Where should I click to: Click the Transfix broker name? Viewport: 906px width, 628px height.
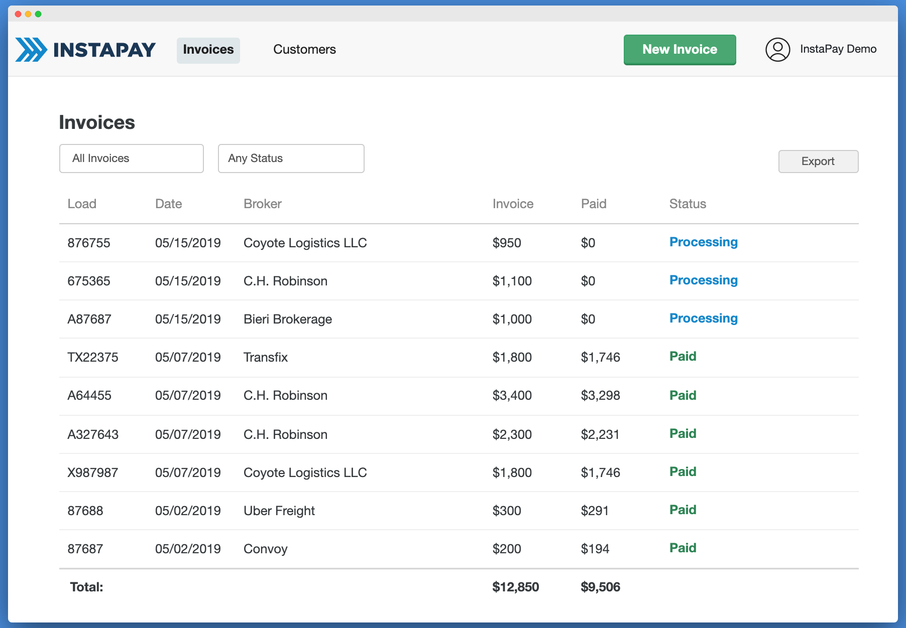(x=266, y=357)
